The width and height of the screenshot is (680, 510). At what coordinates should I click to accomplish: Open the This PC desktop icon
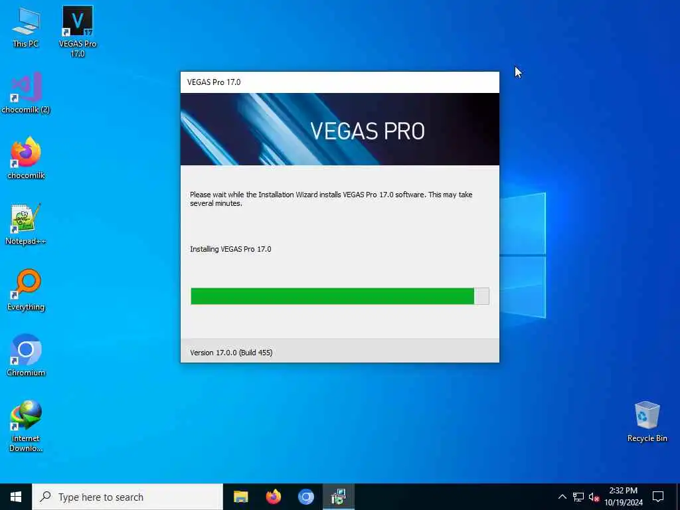25,28
